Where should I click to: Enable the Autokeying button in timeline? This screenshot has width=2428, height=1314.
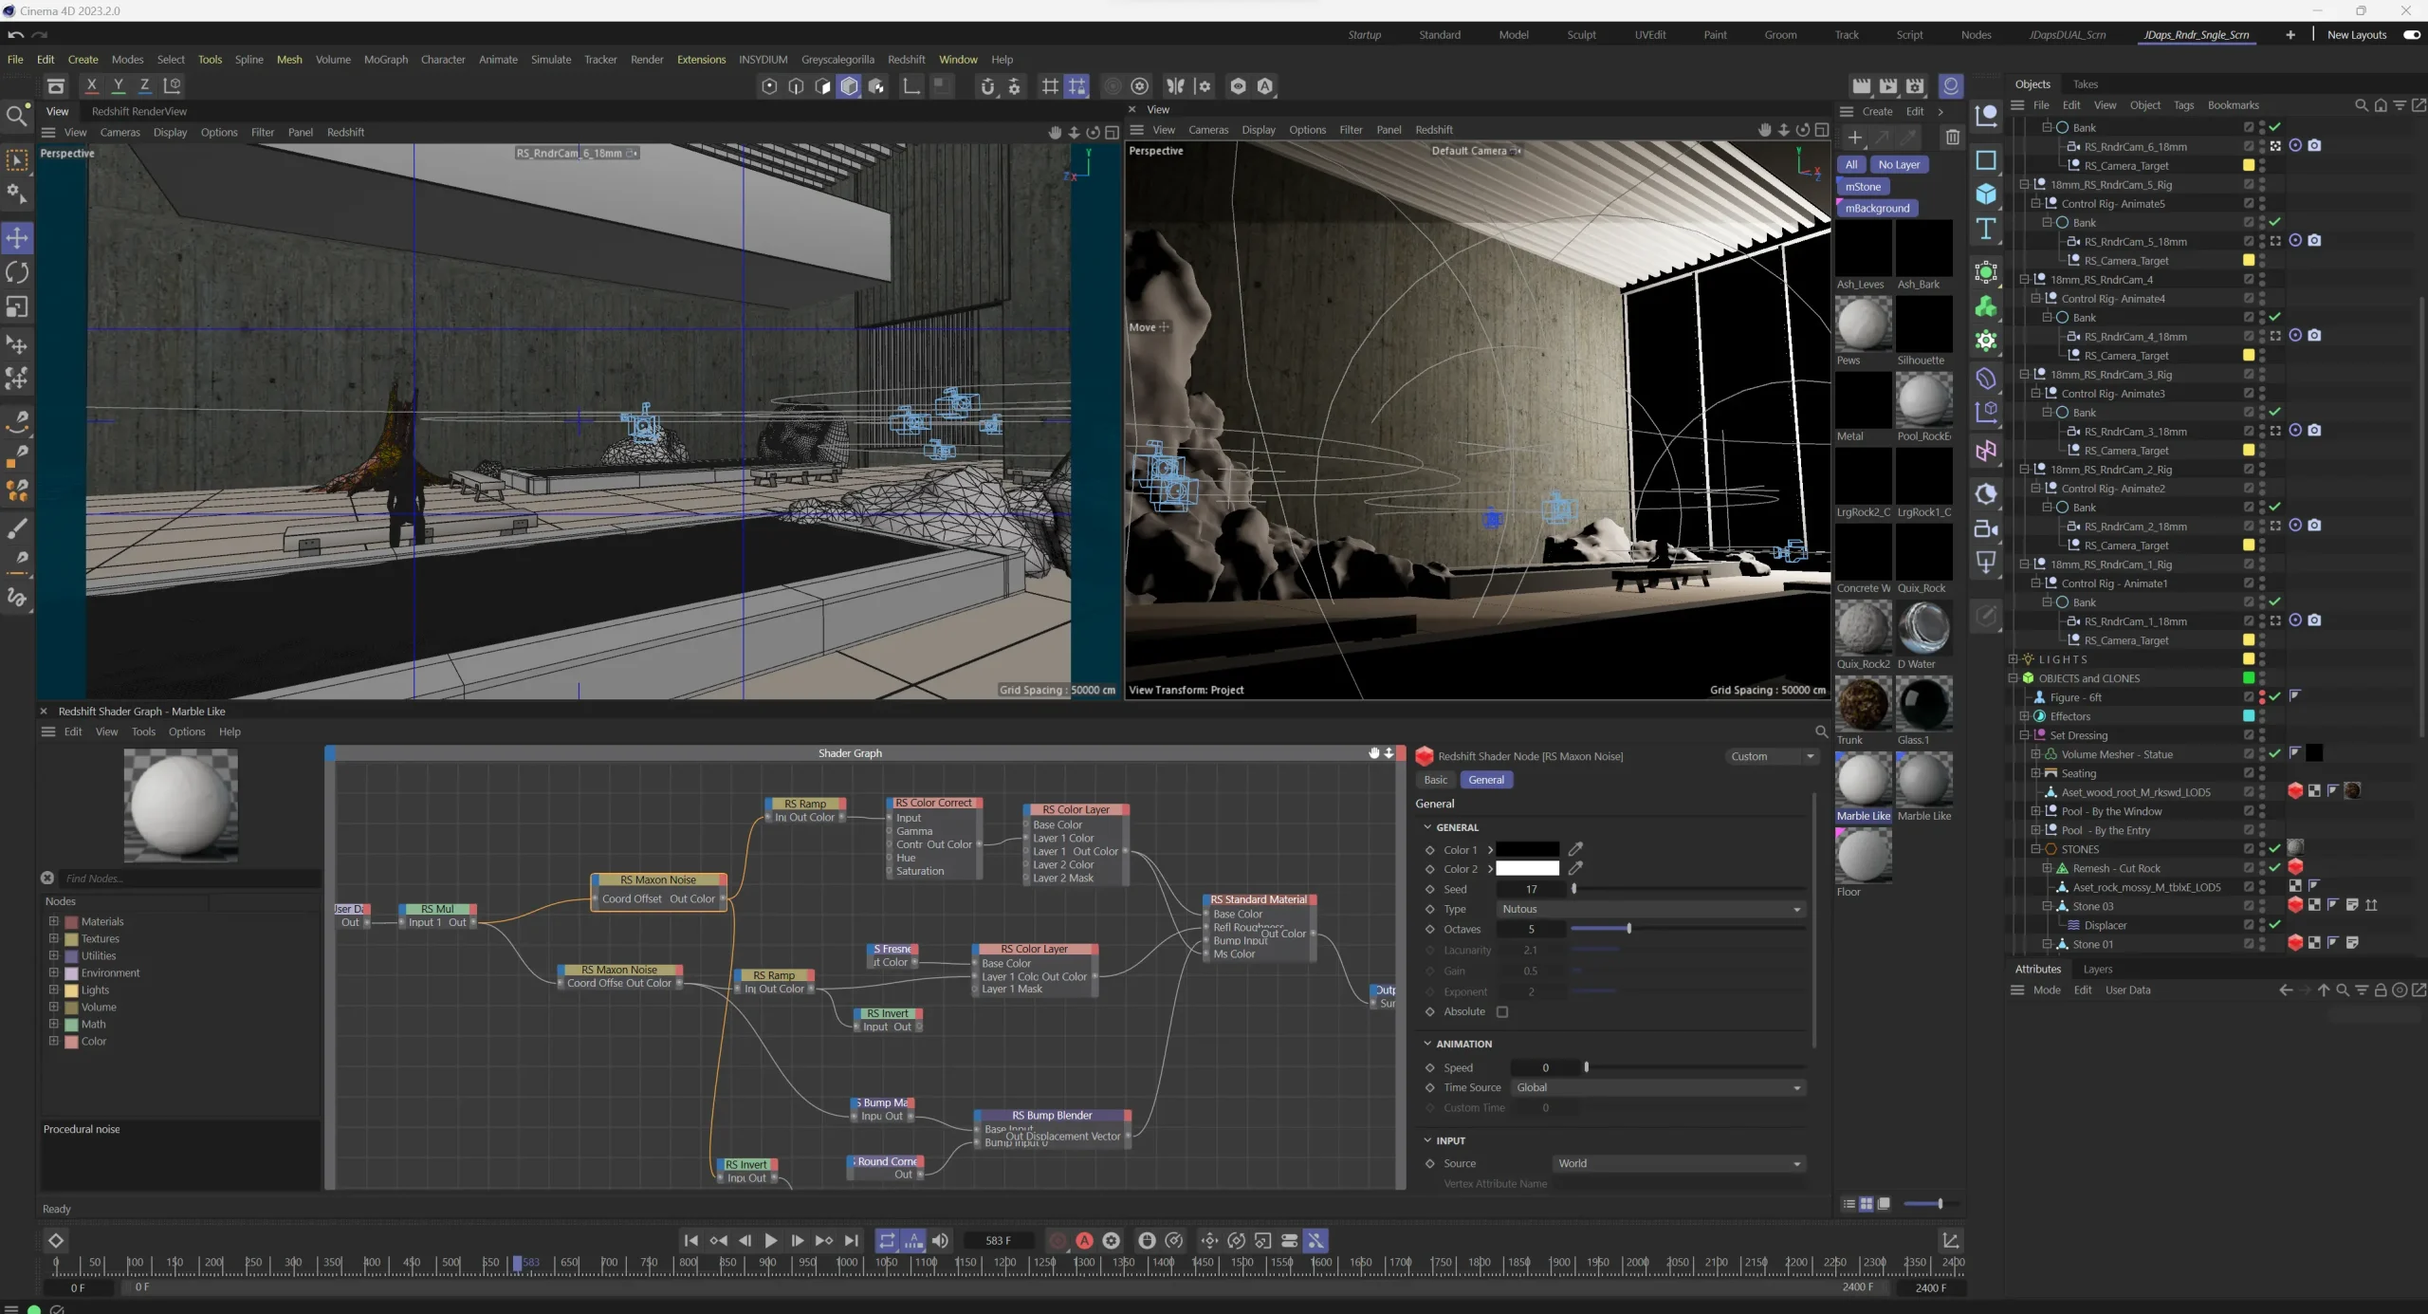pyautogui.click(x=1084, y=1240)
